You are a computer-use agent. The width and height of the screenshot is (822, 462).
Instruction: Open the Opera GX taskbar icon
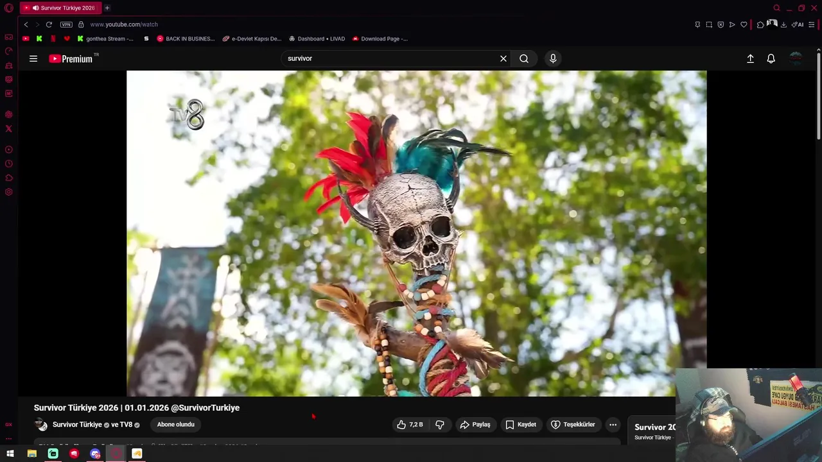point(116,454)
